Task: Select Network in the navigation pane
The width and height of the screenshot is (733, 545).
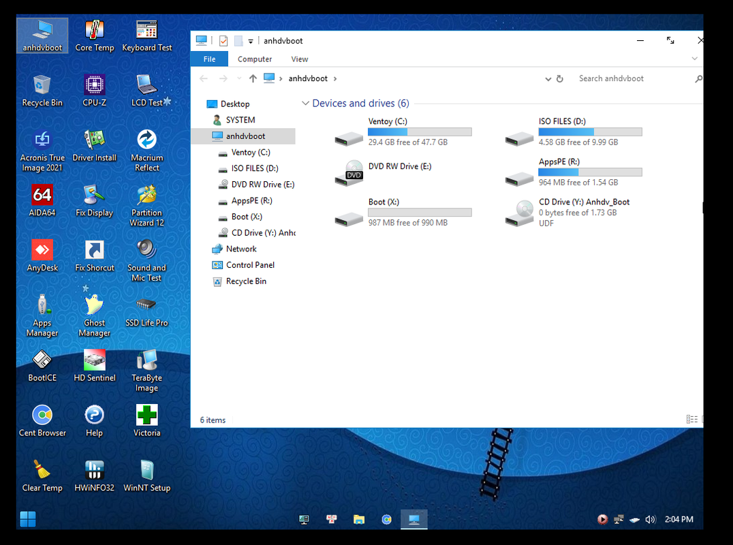Action: coord(241,249)
